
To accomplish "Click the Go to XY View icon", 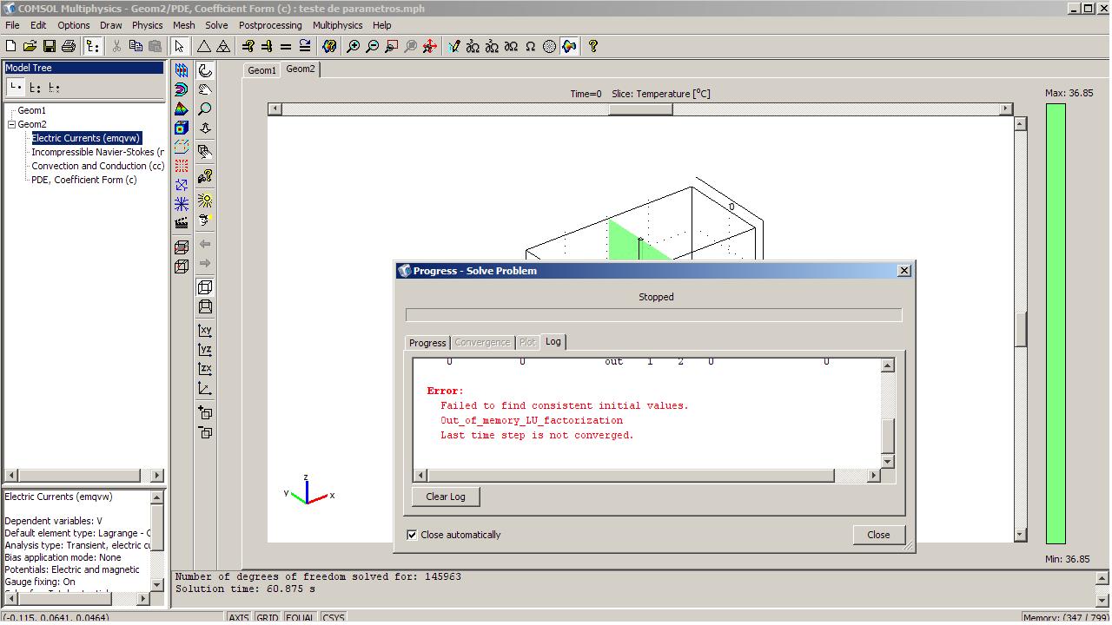I will tap(205, 330).
